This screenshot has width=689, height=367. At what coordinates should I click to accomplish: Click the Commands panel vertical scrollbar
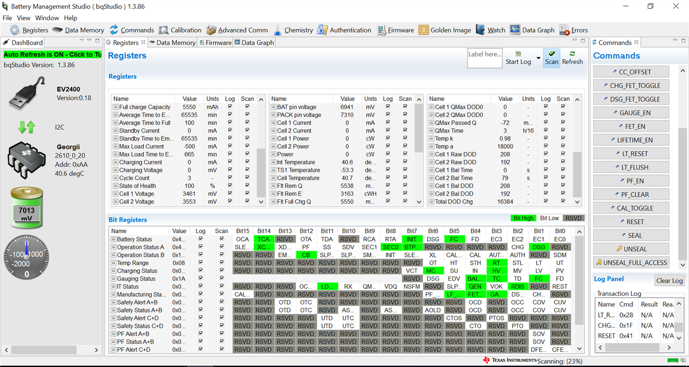(x=682, y=167)
